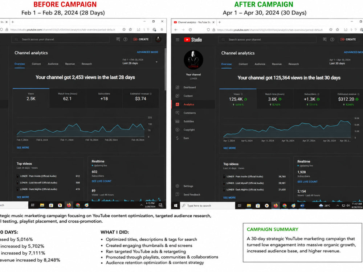Screen dimensions: 363x272
Task: Switch to Revenue tab in the Before window
Action: [x=70, y=64]
